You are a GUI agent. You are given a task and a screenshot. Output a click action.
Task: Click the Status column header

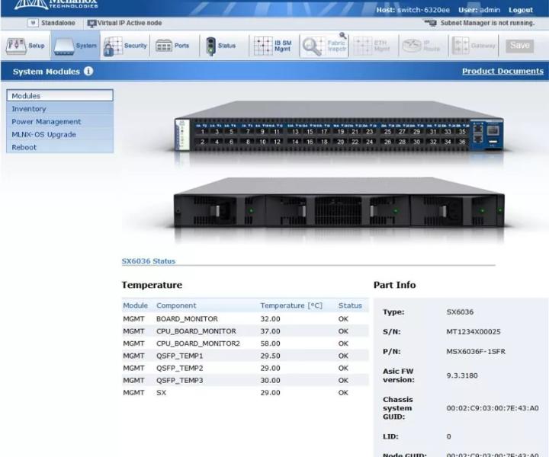pos(350,305)
